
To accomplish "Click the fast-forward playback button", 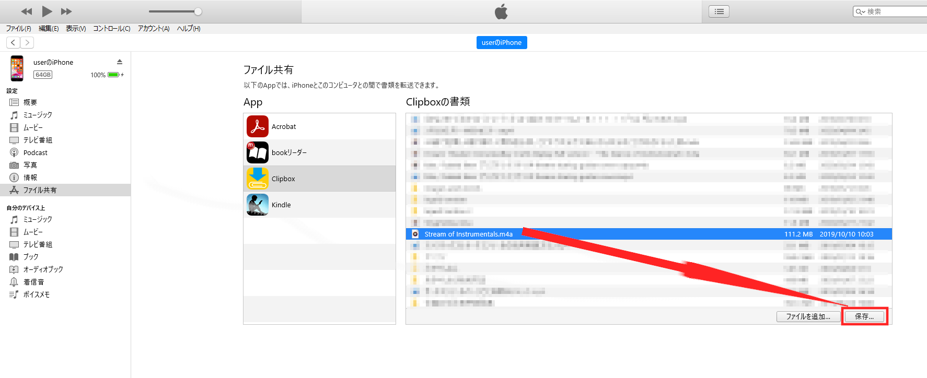I will 66,11.
